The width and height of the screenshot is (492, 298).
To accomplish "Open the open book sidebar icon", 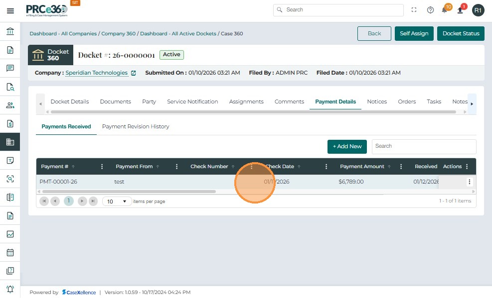I will (x=10, y=197).
